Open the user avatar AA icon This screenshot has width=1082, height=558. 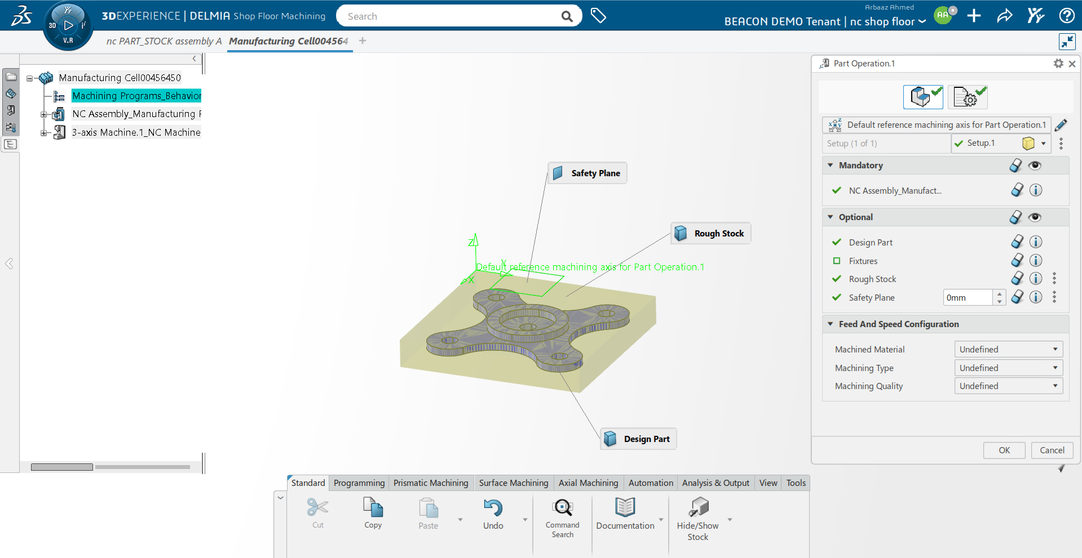pyautogui.click(x=943, y=16)
